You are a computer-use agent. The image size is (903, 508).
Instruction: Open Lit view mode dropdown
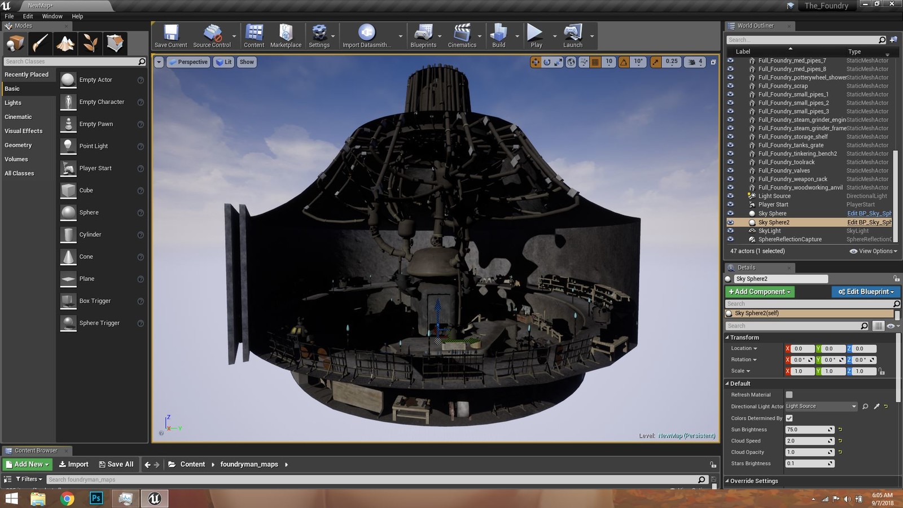coord(223,62)
